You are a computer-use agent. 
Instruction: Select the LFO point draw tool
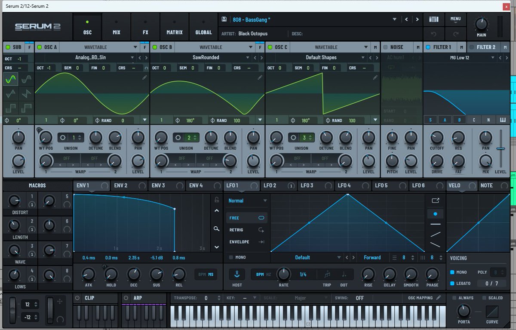[x=435, y=214]
